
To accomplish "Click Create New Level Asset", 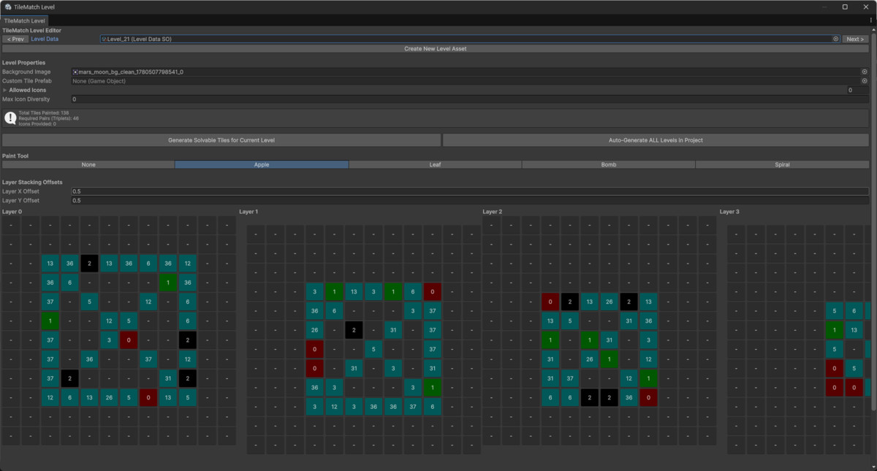I will (x=435, y=48).
